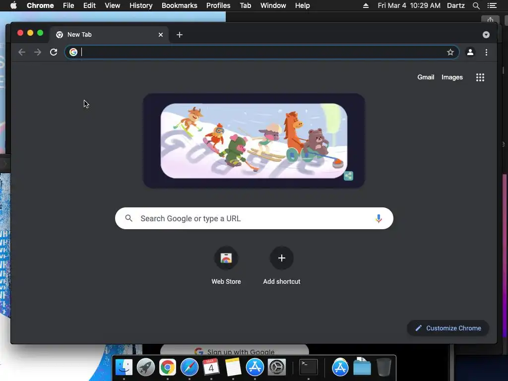Screen dimensions: 508x381
Task: Open Notes from the Dock
Action: 233,367
